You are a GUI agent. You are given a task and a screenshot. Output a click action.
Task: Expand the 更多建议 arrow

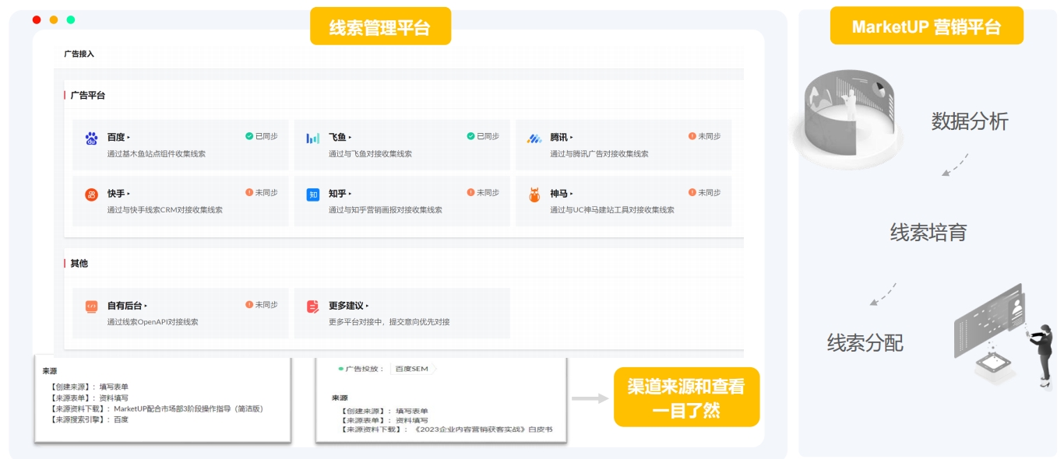367,307
